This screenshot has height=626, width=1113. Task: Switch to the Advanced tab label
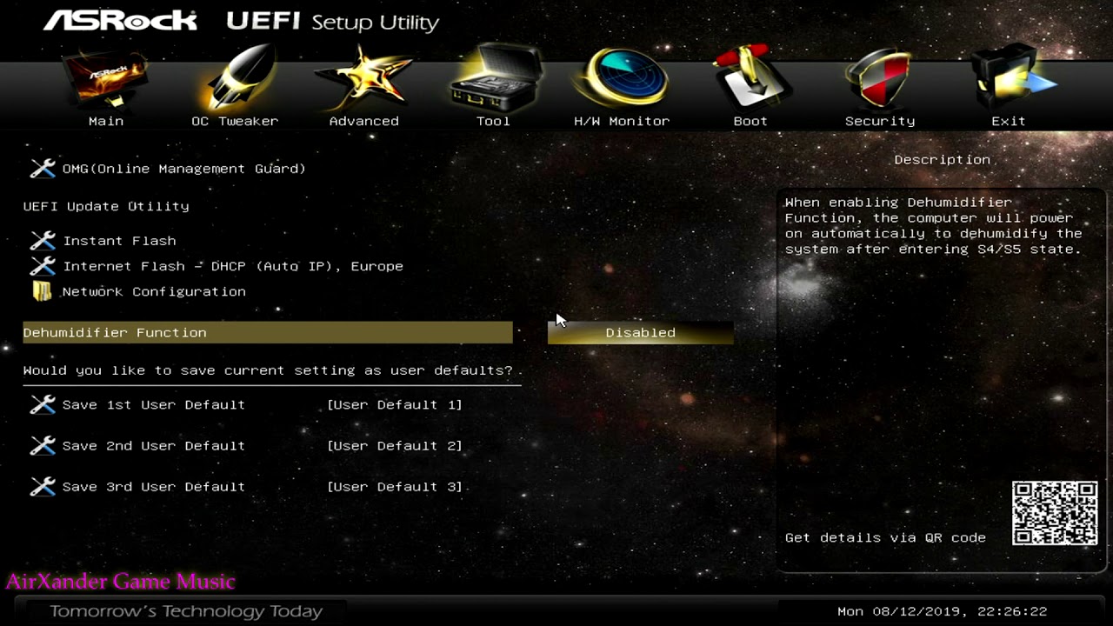click(x=363, y=121)
